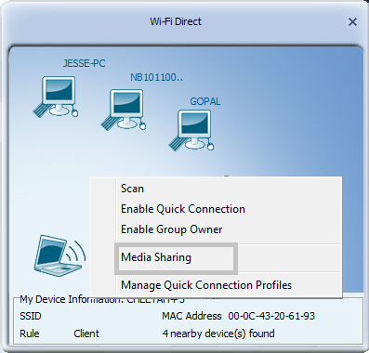Click MAC address value 00-0C-43-20-61-93

(x=271, y=316)
